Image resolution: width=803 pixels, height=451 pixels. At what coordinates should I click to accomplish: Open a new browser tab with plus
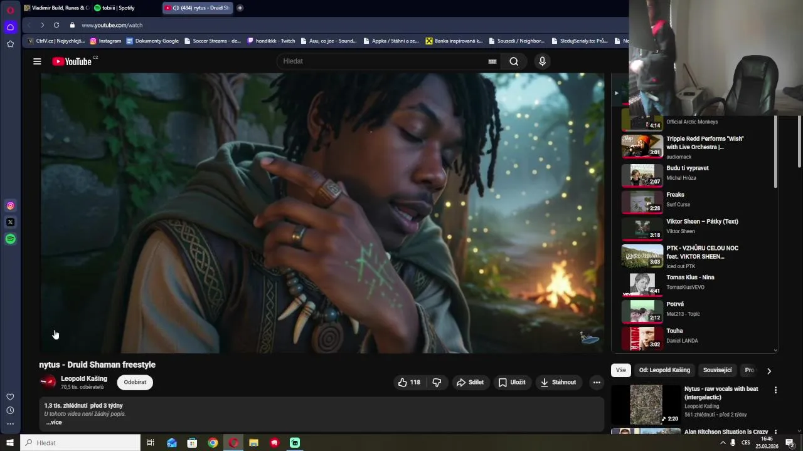(x=240, y=8)
